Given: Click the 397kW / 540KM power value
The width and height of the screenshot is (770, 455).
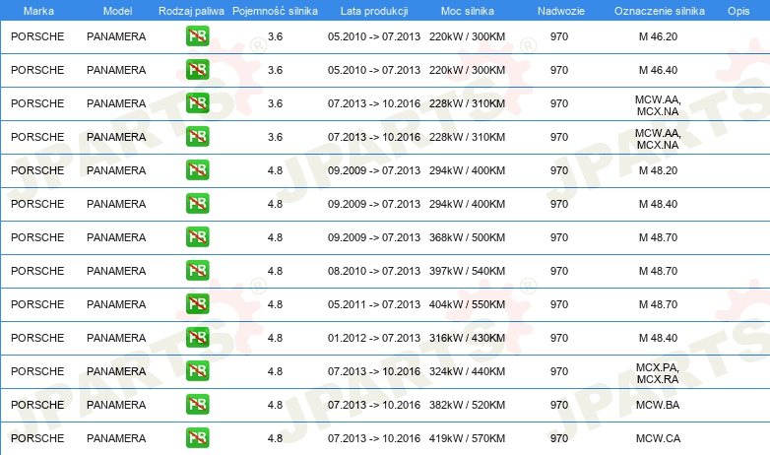Looking at the screenshot, I should (467, 271).
